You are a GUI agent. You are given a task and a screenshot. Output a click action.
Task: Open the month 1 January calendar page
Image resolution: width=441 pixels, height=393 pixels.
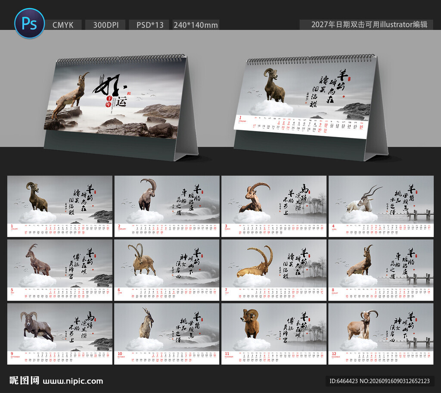click(59, 206)
